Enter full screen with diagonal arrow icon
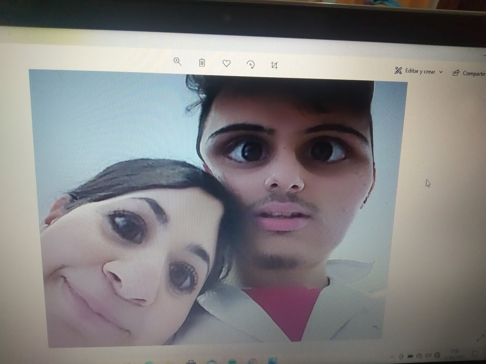Screen dimensions: 486x364 tap(480, 337)
